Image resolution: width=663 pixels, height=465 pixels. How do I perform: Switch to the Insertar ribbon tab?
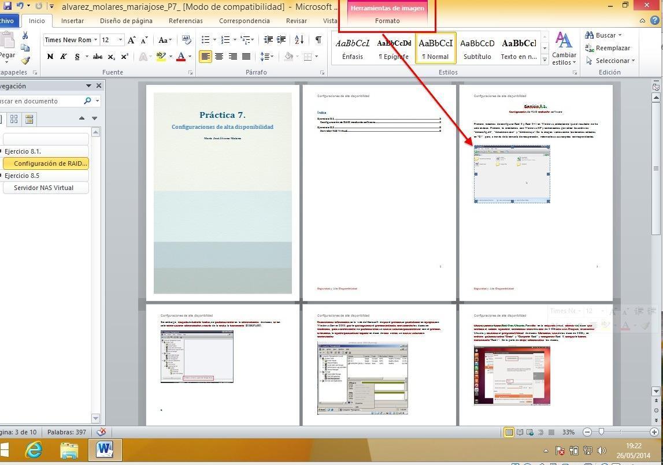point(72,21)
